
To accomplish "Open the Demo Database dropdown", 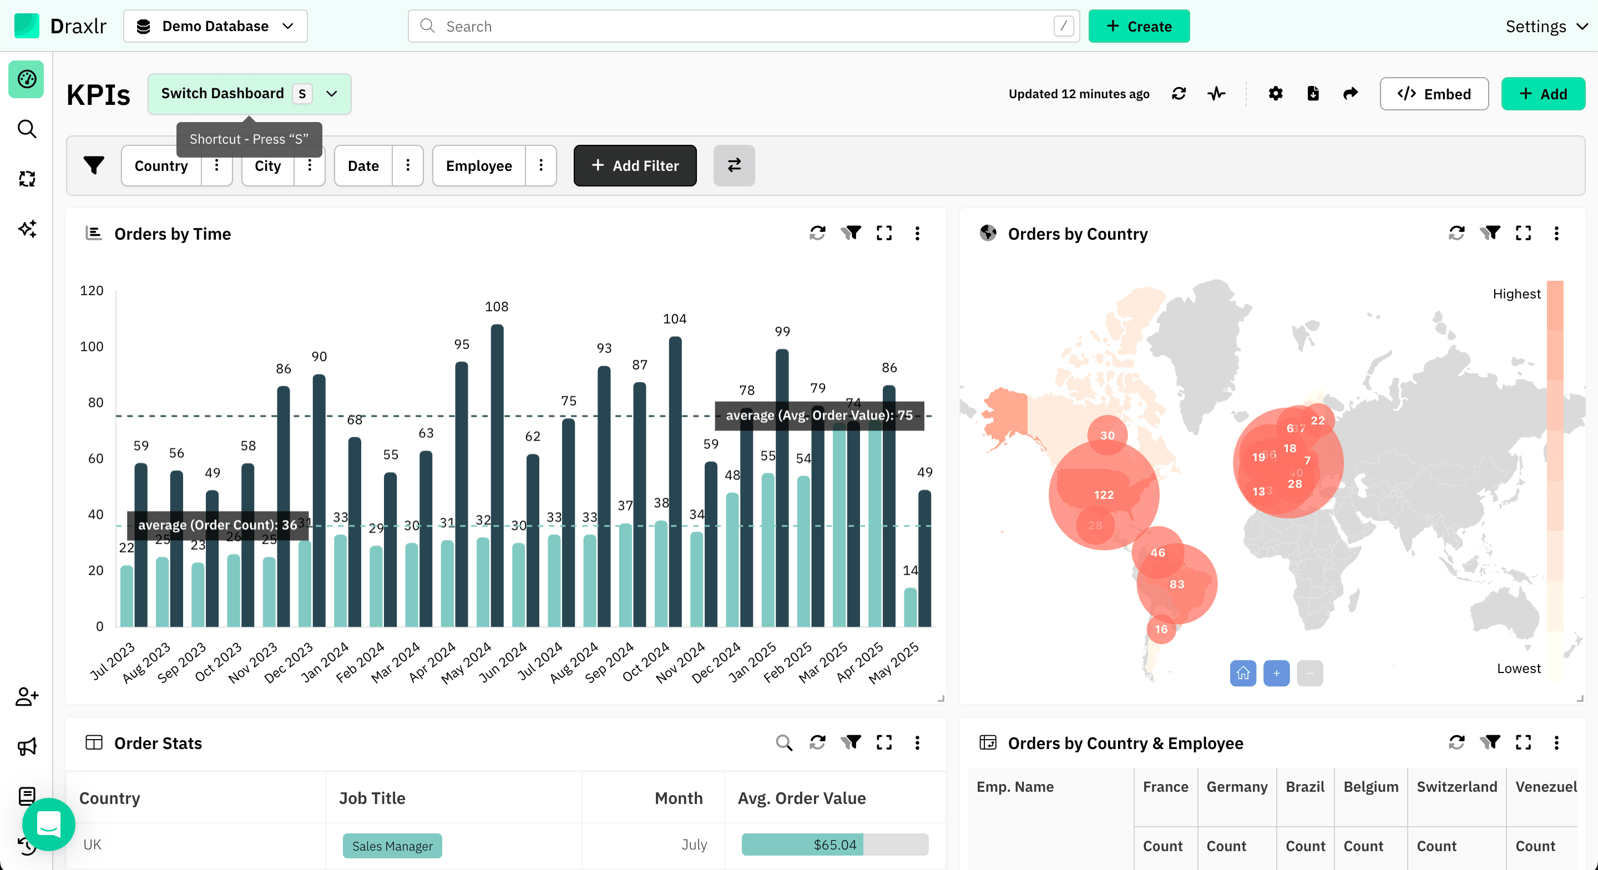I will pyautogui.click(x=215, y=26).
